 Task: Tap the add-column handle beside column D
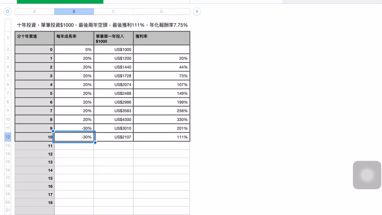(x=197, y=12)
